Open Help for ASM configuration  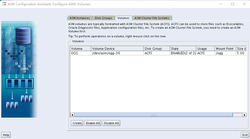pyautogui.click(x=6, y=135)
